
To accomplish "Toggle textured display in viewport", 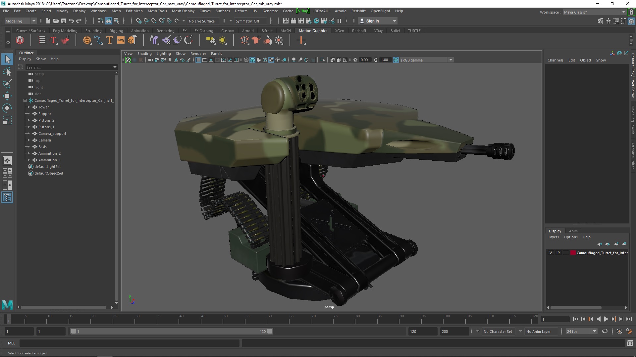I will tap(271, 60).
